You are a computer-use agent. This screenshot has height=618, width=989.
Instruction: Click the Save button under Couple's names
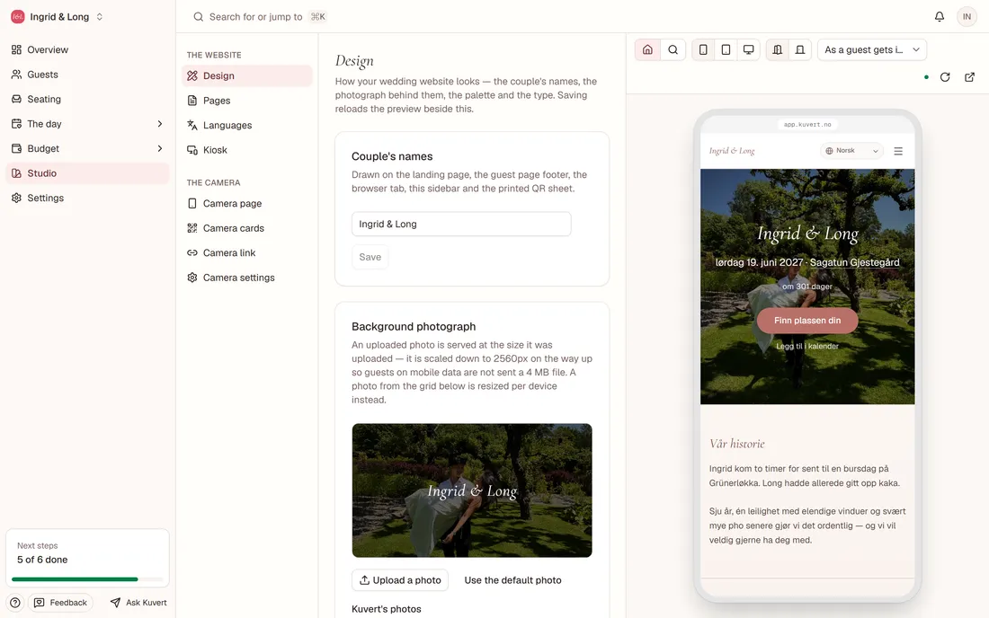click(x=370, y=257)
